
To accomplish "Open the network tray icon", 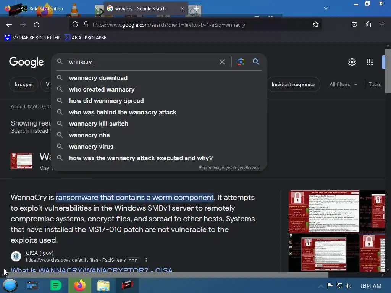I will point(339,286).
